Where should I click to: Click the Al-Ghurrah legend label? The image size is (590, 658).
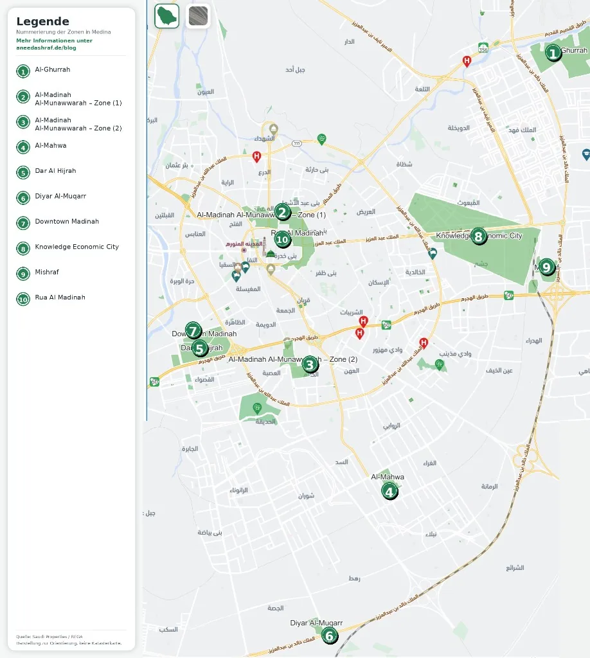(x=53, y=69)
